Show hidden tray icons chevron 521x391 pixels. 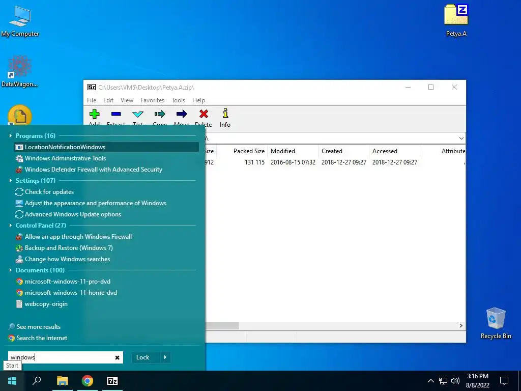point(430,381)
